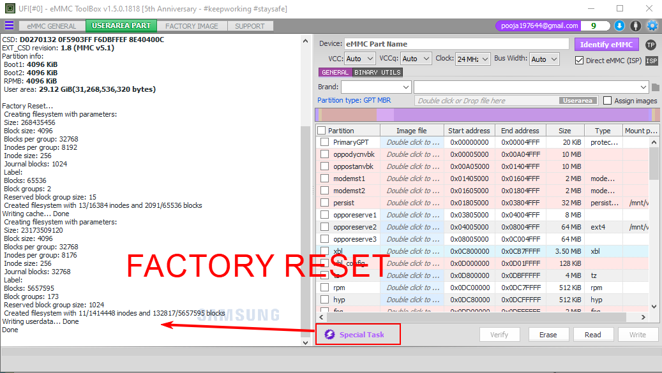Open settings gear icon
Screen dimensions: 662x373
pos(652,26)
